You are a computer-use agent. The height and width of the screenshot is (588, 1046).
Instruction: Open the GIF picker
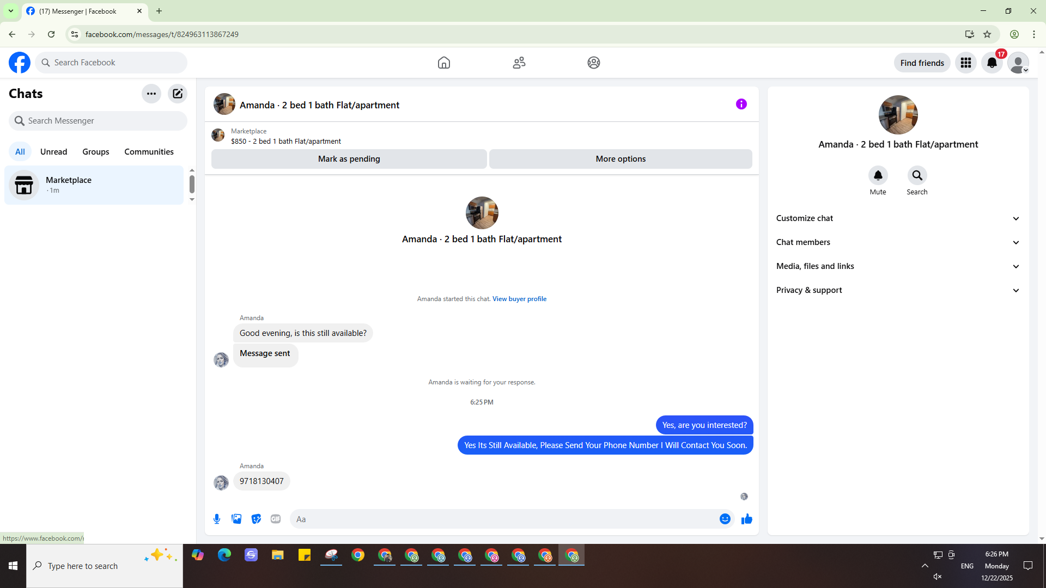[x=276, y=519]
